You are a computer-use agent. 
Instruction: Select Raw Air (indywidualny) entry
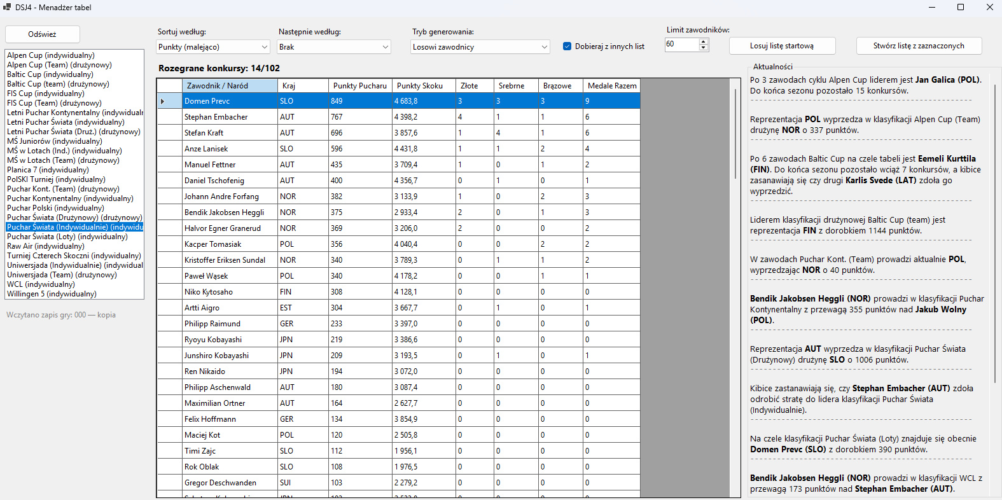pyautogui.click(x=74, y=246)
